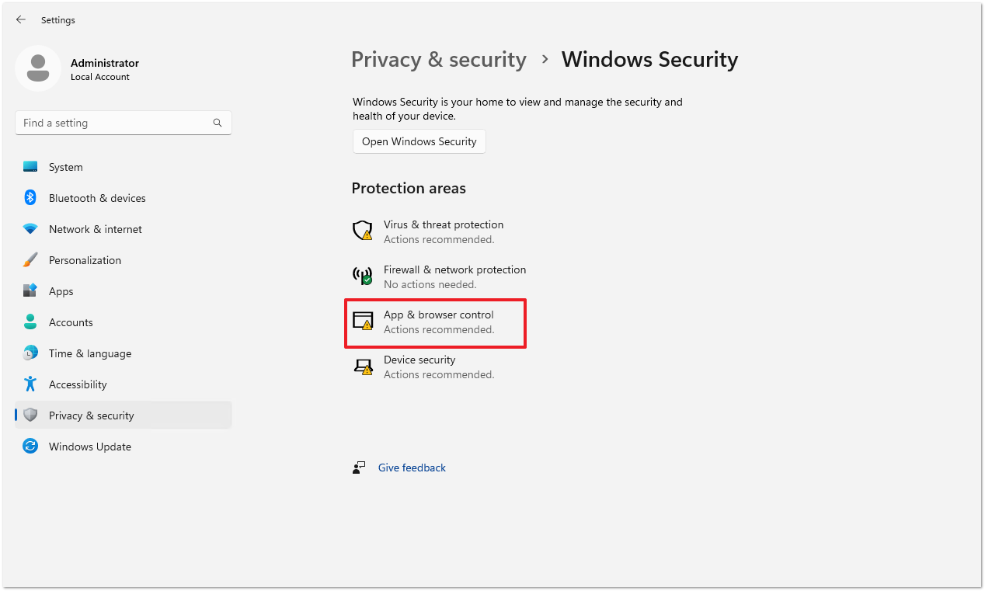Open Windows Update page

[89, 447]
